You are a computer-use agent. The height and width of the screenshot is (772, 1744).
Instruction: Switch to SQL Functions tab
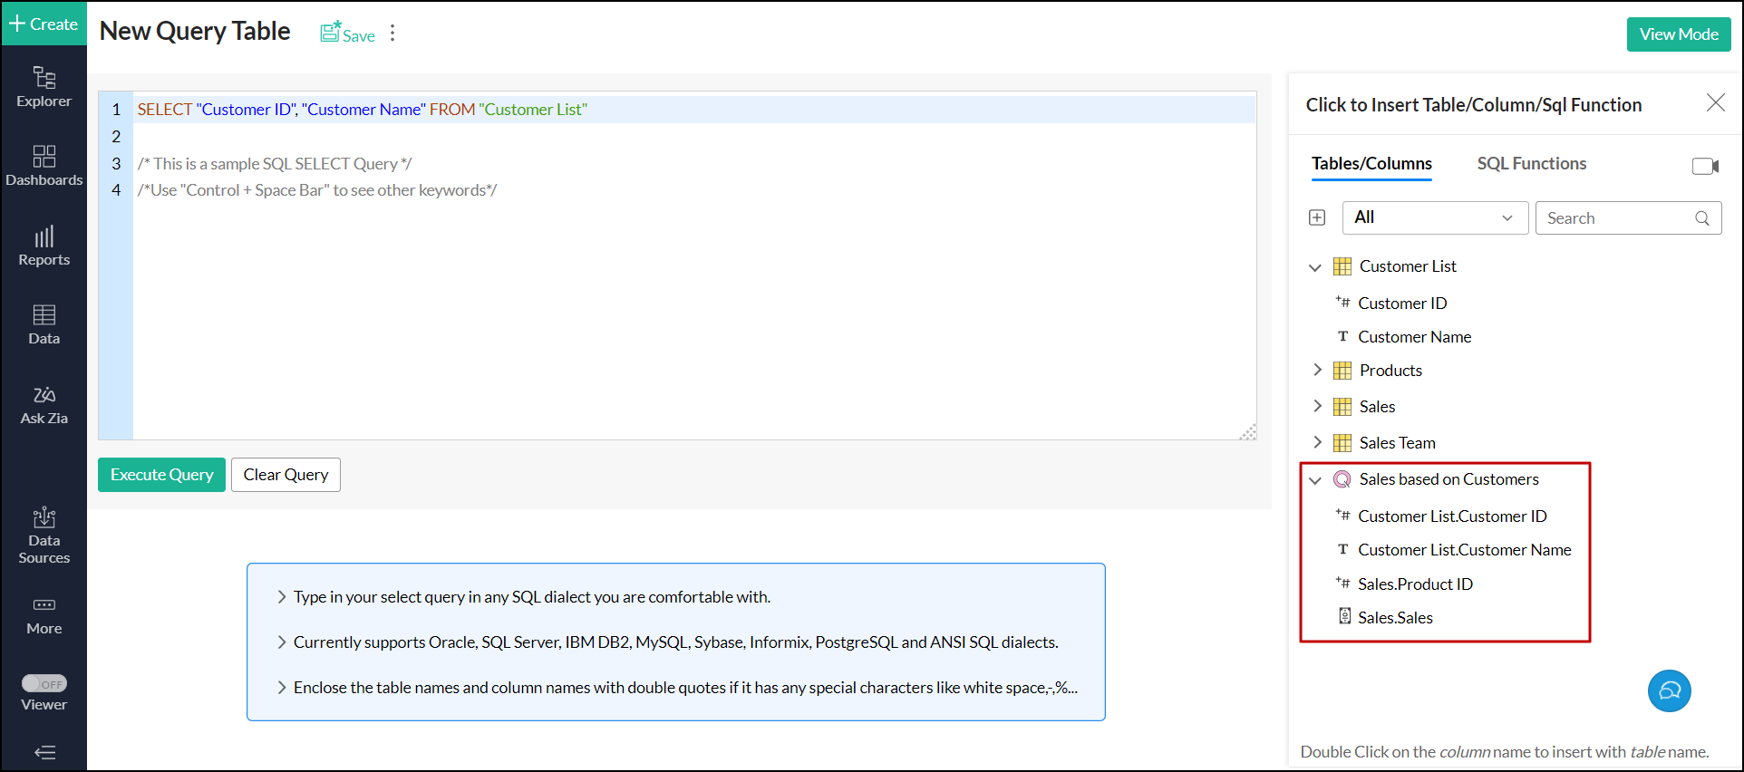coord(1531,163)
